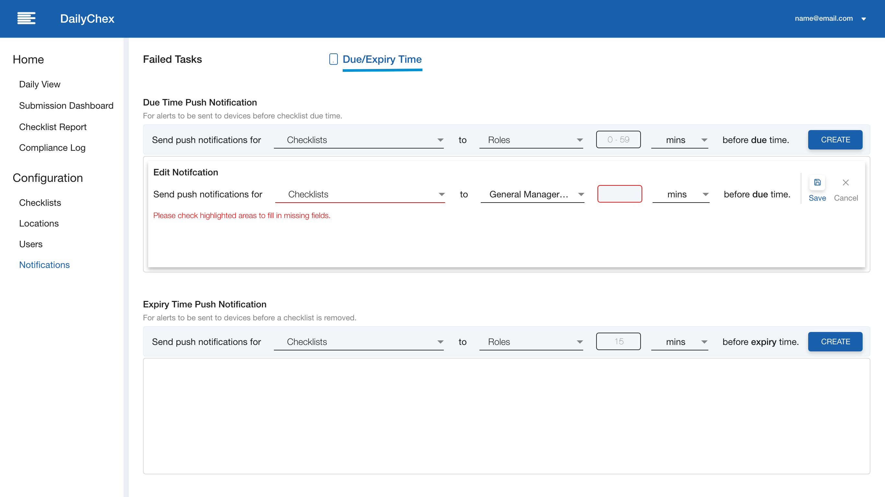Open Compliance Log page
The image size is (885, 497).
tap(52, 148)
